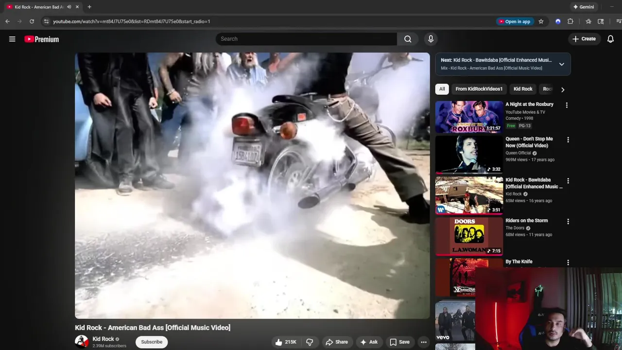Click the address bar URL
Image resolution: width=622 pixels, height=350 pixels.
click(131, 21)
